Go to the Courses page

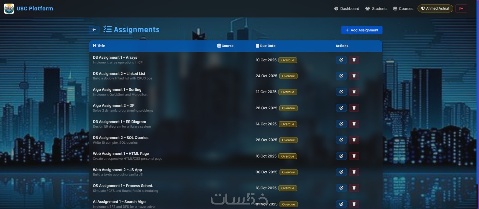(403, 9)
